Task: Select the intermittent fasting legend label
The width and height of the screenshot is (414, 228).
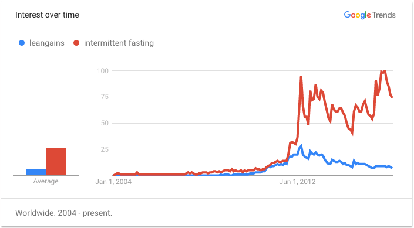Action: coord(119,43)
